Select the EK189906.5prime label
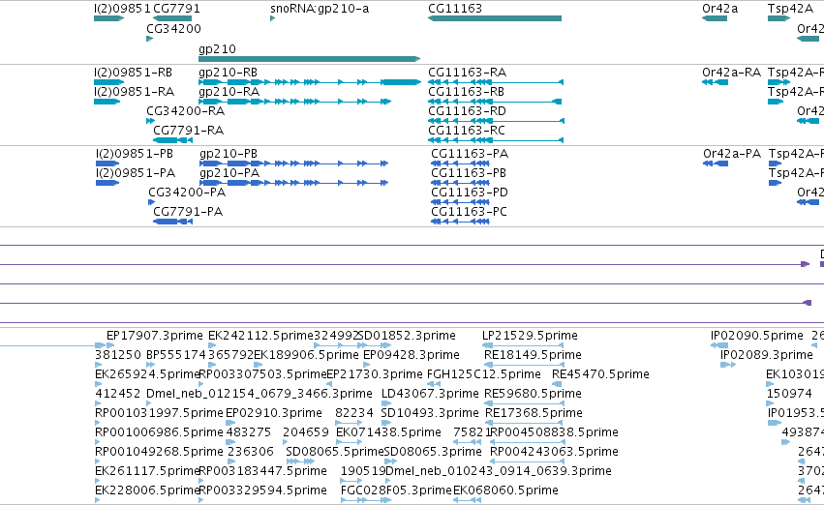The image size is (824, 505). click(x=306, y=355)
